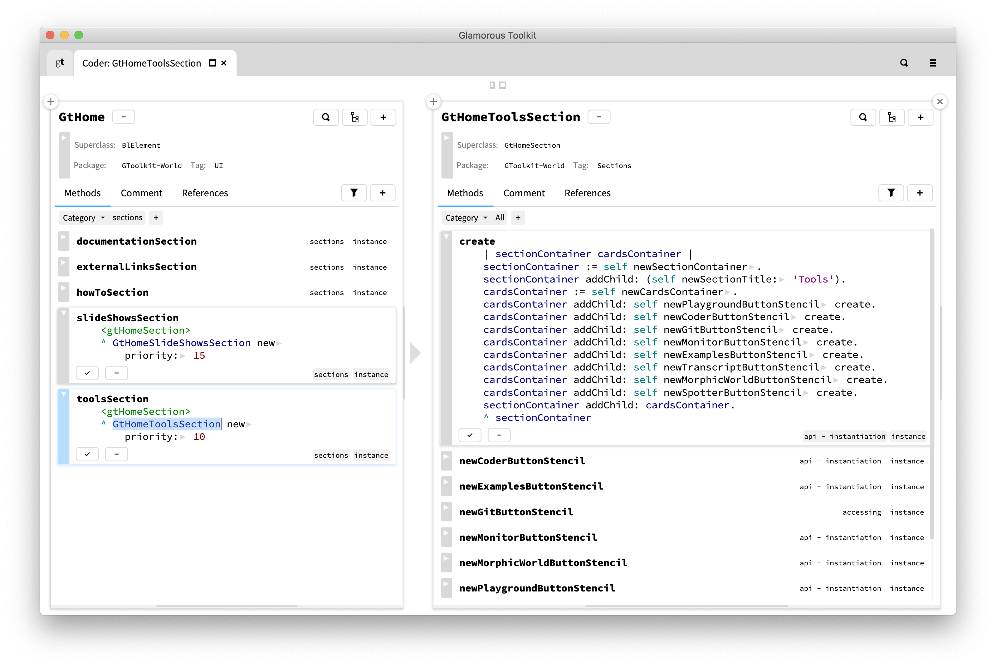Open the Category dropdown in GtHome filter

[83, 218]
